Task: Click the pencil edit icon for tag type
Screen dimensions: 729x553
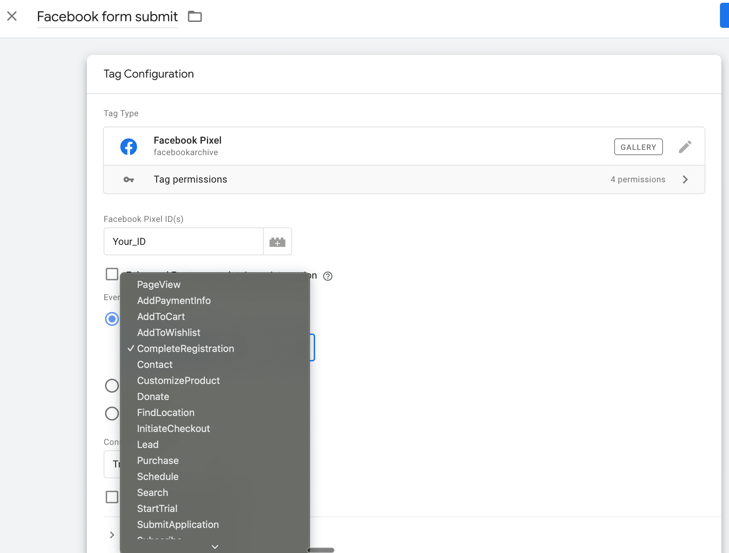Action: click(x=685, y=147)
